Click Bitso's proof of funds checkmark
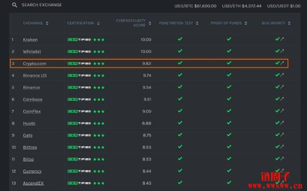 point(229,158)
